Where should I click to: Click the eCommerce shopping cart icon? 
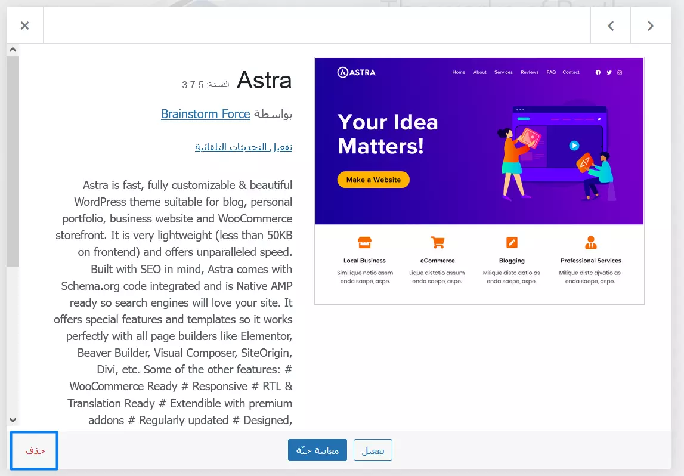(438, 242)
